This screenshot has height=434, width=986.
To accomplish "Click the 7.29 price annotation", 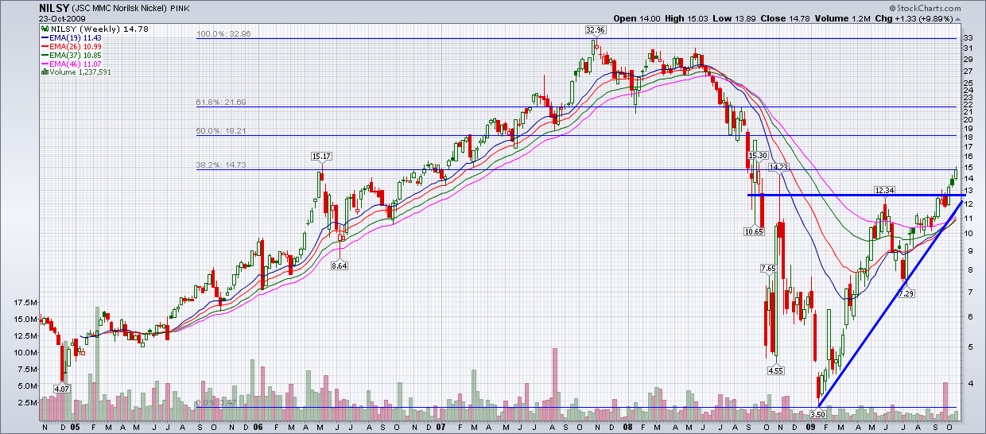I will (906, 294).
